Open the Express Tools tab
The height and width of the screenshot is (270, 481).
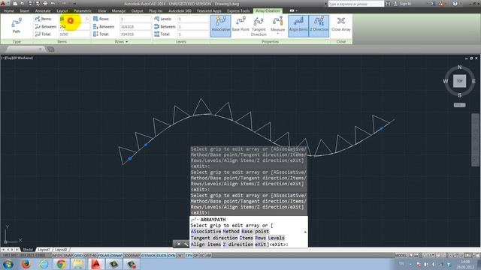238,10
